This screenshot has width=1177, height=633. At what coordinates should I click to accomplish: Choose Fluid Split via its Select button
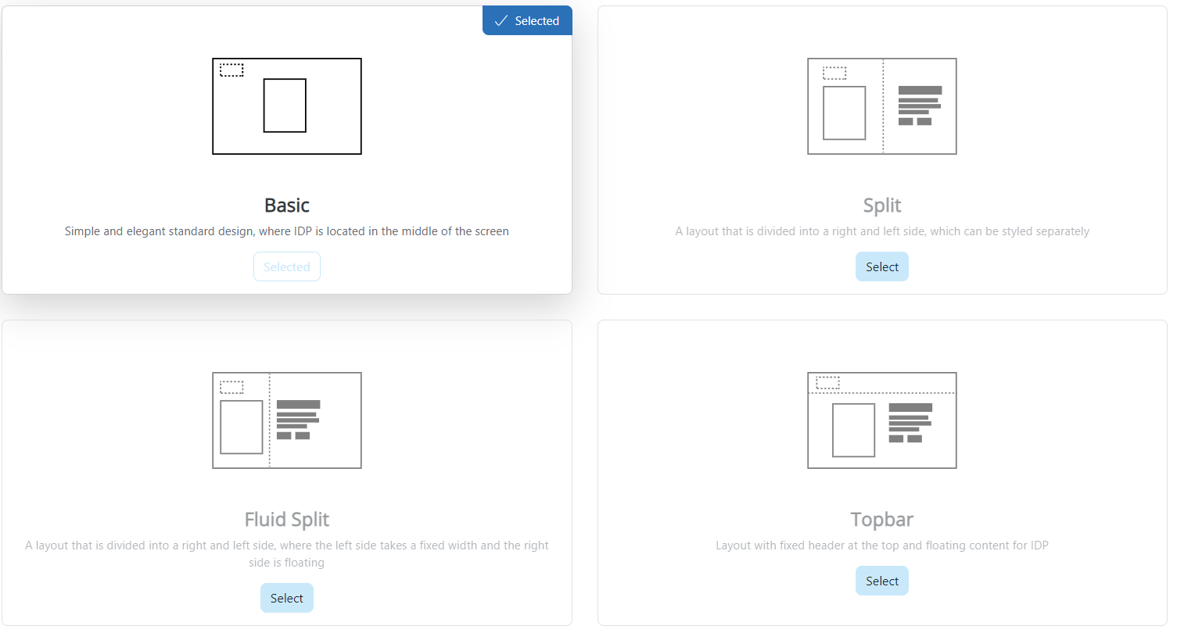click(x=287, y=598)
